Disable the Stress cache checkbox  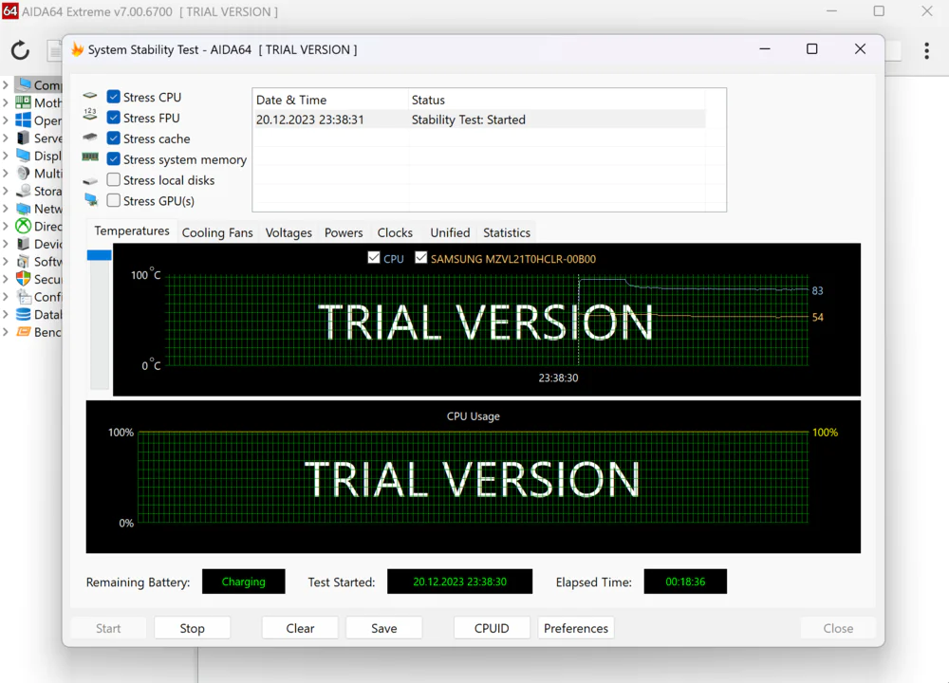point(113,138)
